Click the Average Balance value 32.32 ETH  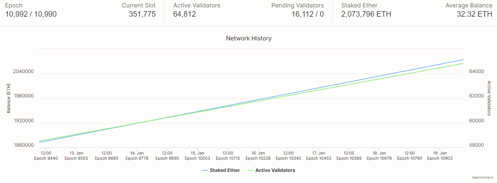tap(474, 14)
